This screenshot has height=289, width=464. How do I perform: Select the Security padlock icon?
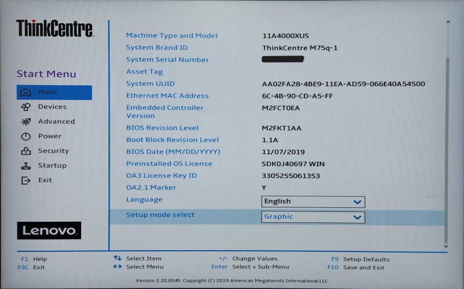tap(26, 151)
